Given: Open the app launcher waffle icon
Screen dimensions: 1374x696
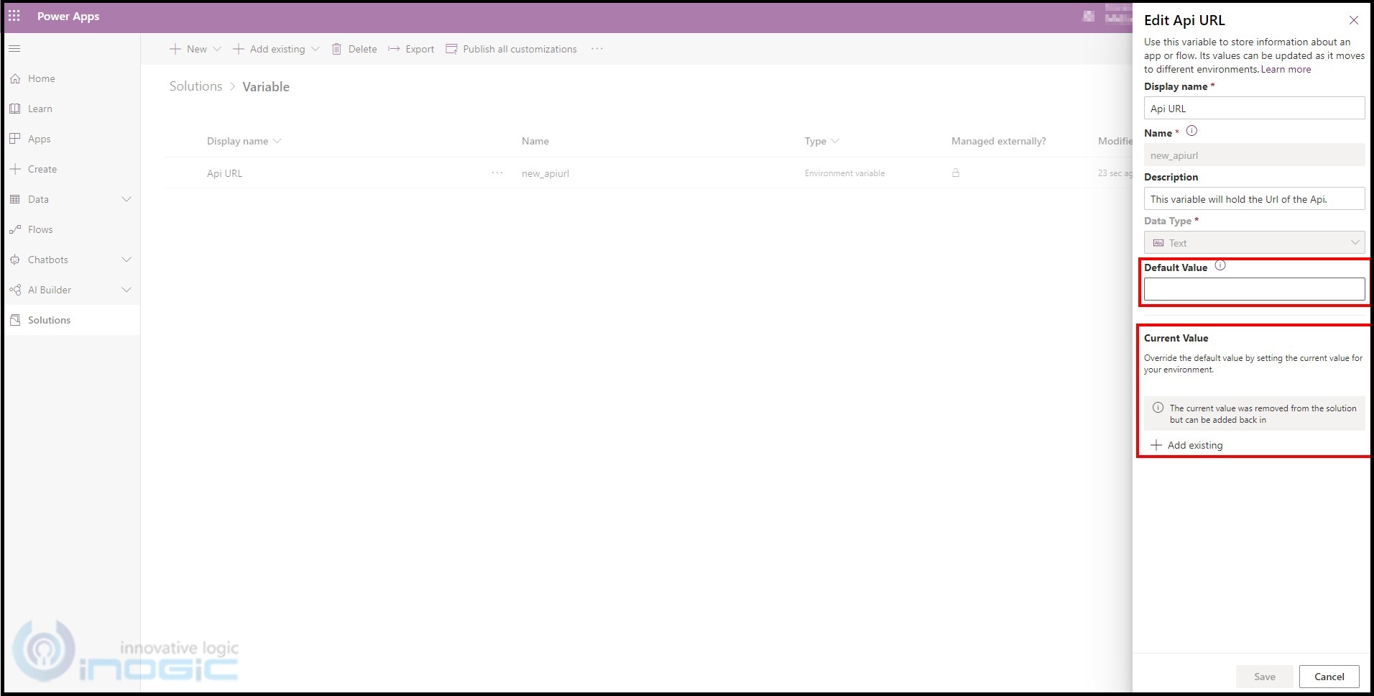Looking at the screenshot, I should [x=14, y=16].
